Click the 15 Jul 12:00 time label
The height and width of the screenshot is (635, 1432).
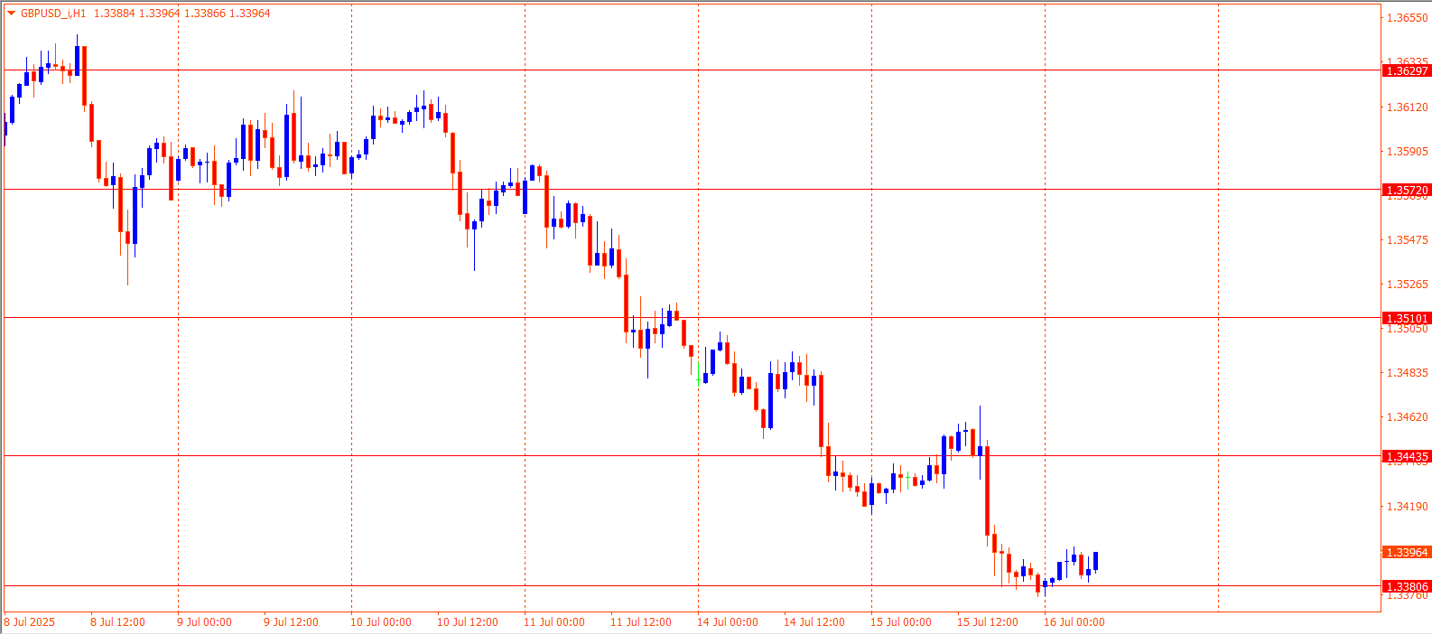coord(988,622)
